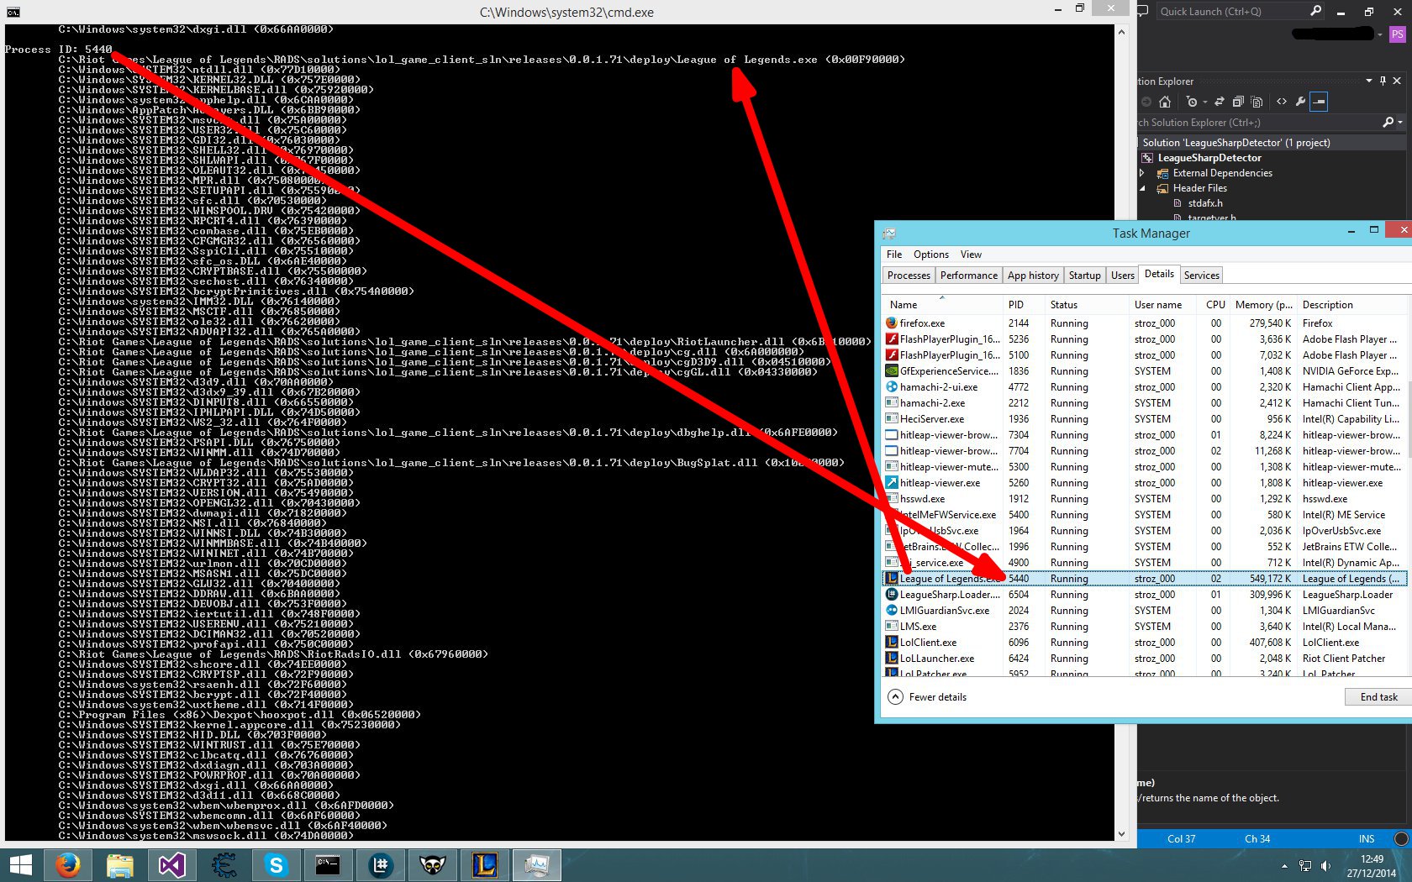The image size is (1412, 882).
Task: Expand External Dependencies node
Action: (x=1142, y=173)
